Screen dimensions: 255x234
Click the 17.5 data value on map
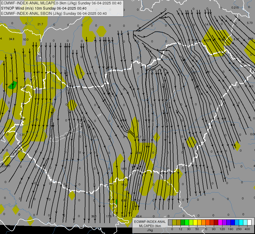pyautogui.click(x=109, y=216)
